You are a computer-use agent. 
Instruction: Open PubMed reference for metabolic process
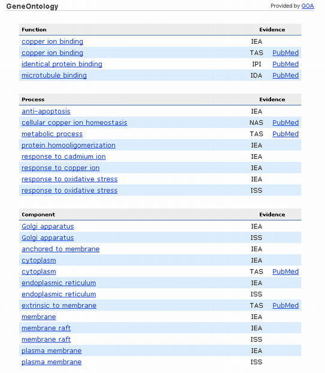[285, 134]
